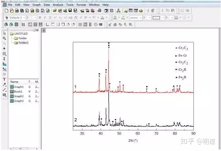221x151 pixels.
Task: Open the fill pattern rectangle dropdown
Action: pos(163,18)
